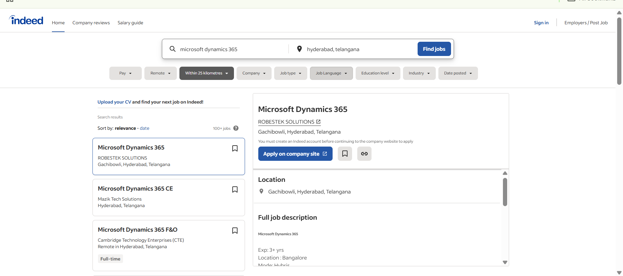Click the job description scrollbar thumb
The height and width of the screenshot is (276, 623).
(x=505, y=192)
